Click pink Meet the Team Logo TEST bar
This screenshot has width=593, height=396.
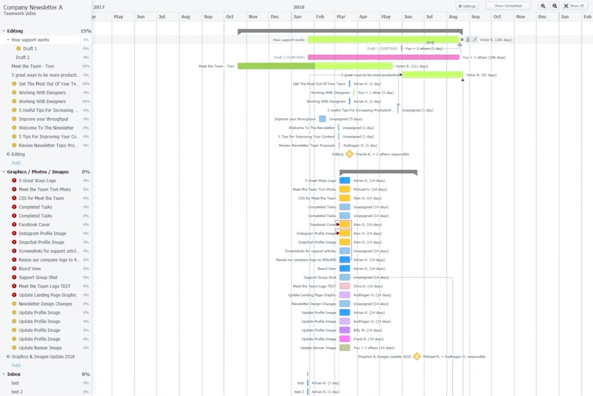pos(345,286)
